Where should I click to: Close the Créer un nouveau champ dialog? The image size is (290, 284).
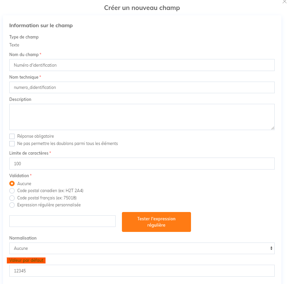click(284, 2)
